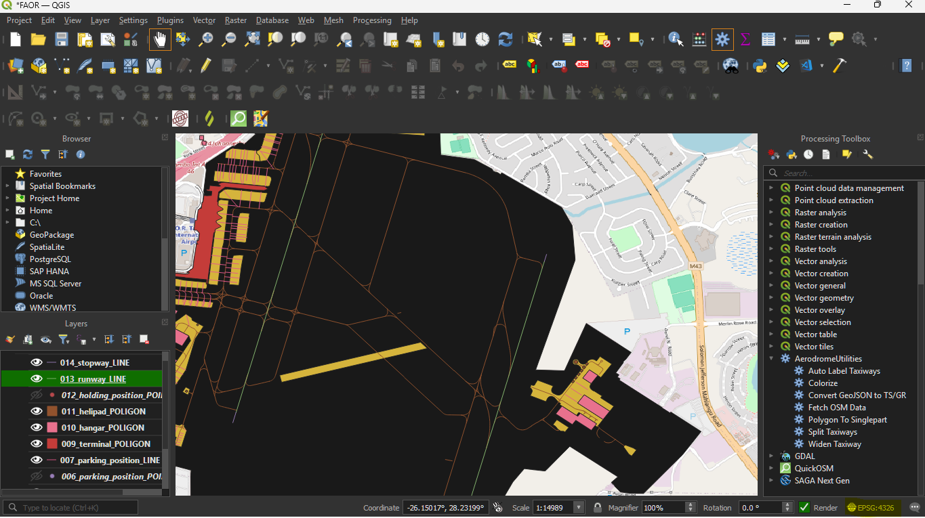Select the Fetch OSM Data algorithm
The width and height of the screenshot is (925, 518).
click(837, 408)
